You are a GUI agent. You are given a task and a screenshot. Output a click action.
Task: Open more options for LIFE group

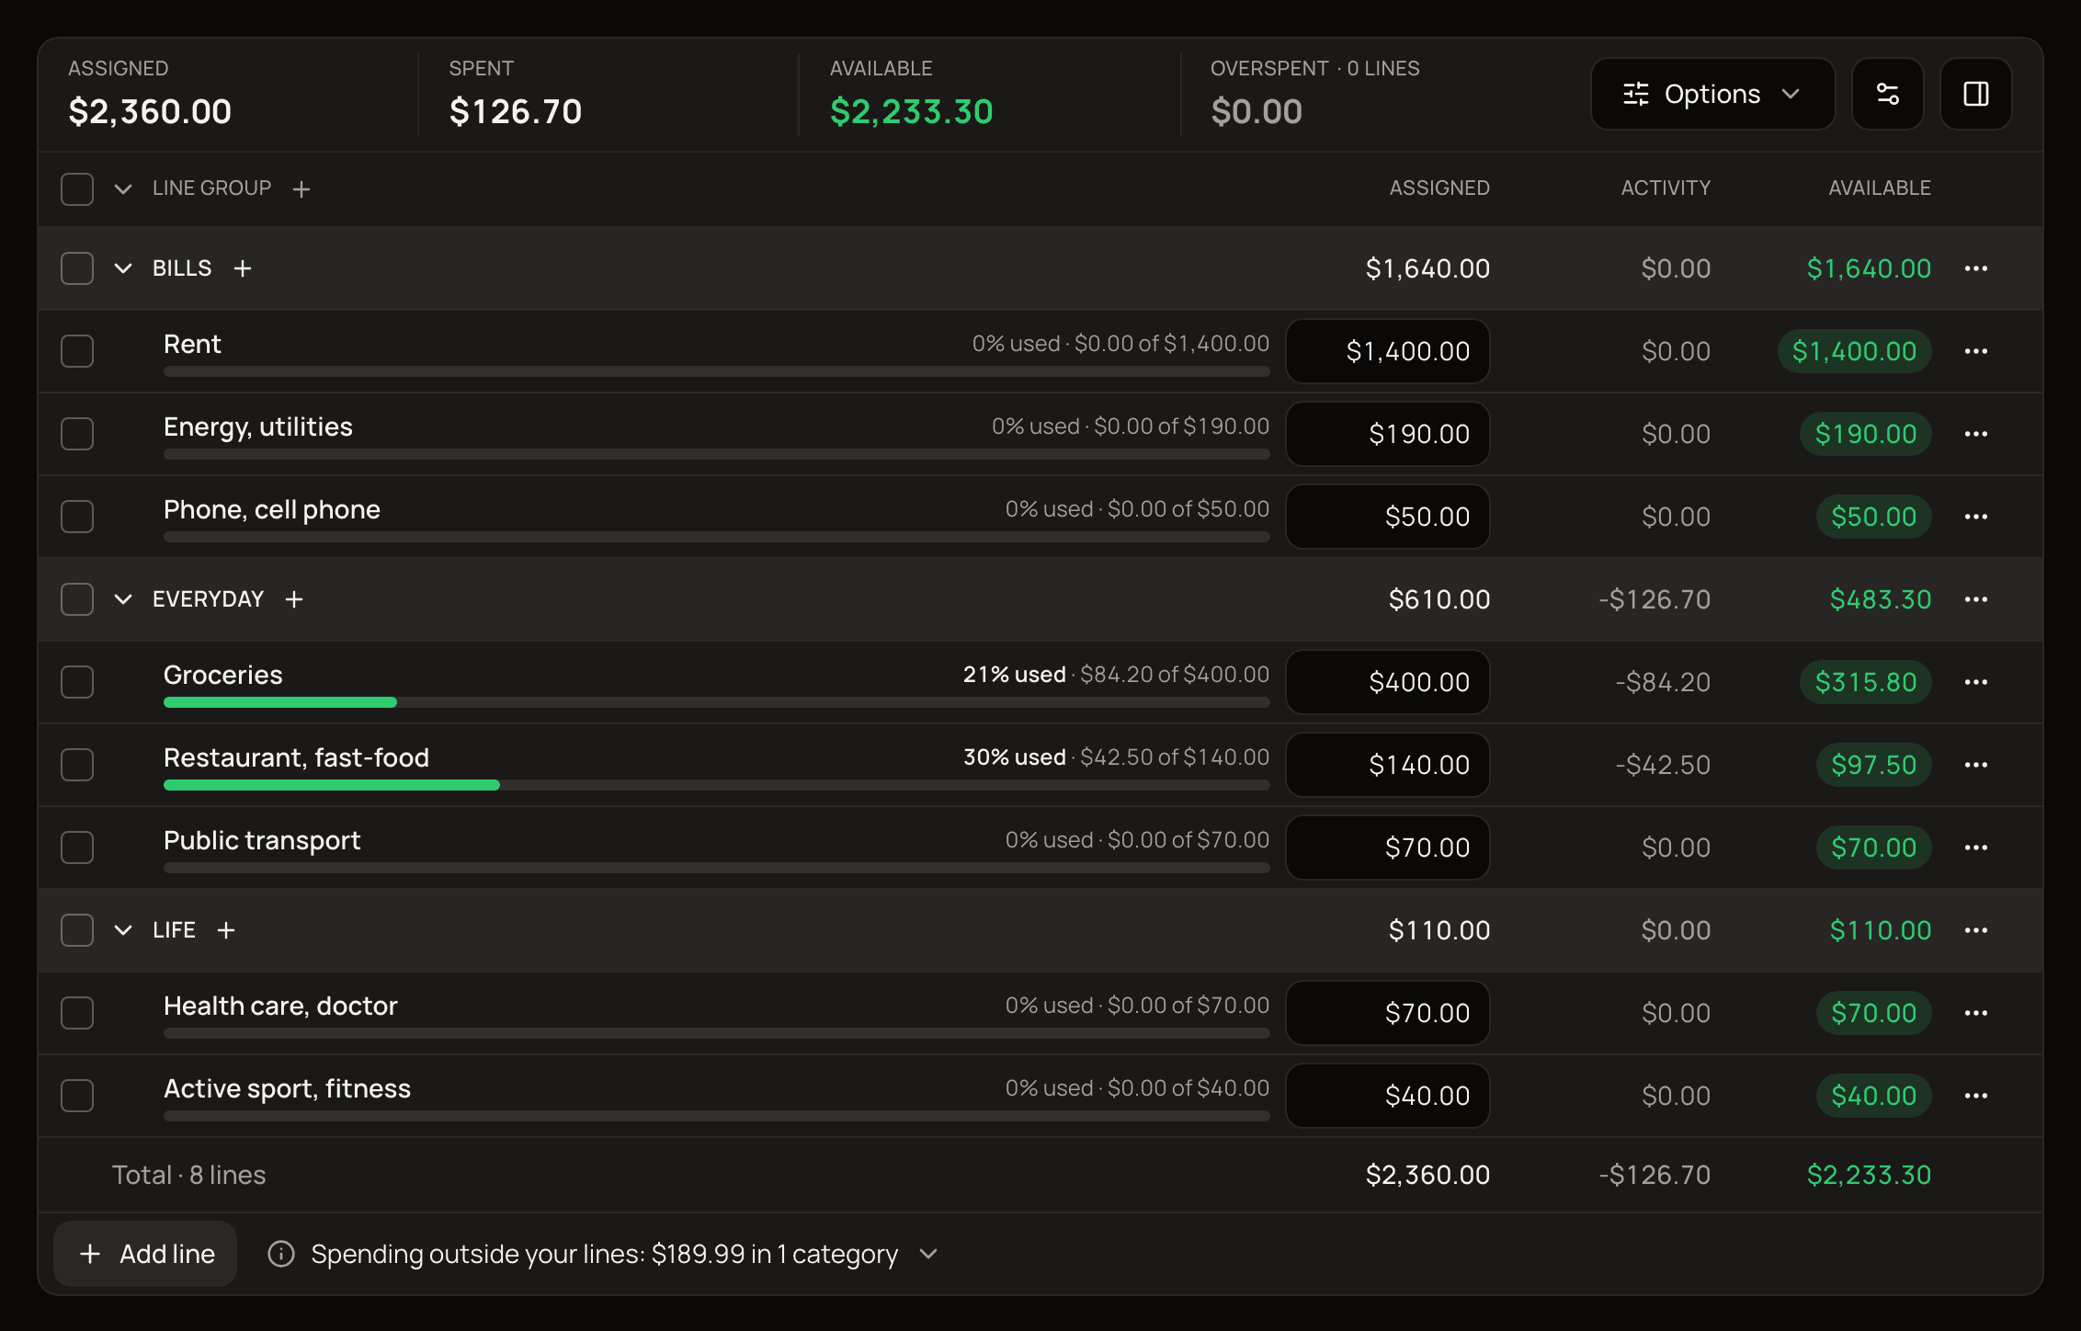point(1976,930)
